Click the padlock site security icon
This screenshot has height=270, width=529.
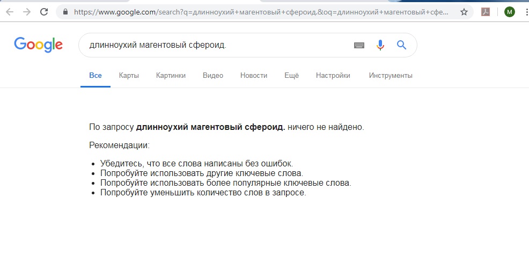(65, 12)
